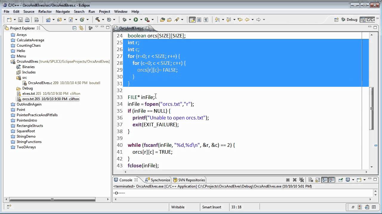
Task: Select the C/C++ perspective button
Action: pos(367,20)
